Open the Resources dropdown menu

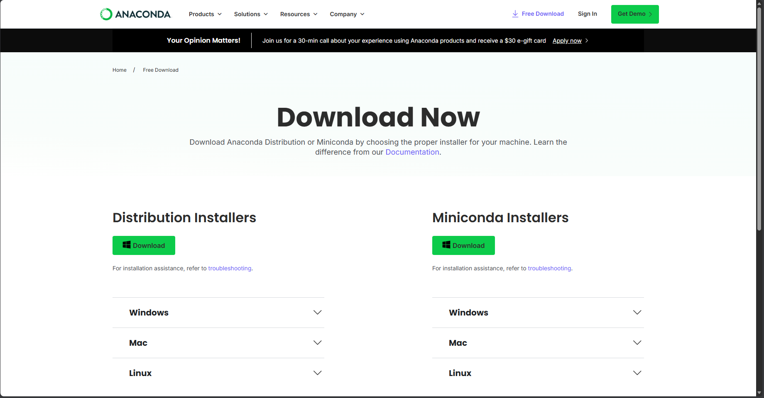tap(299, 14)
